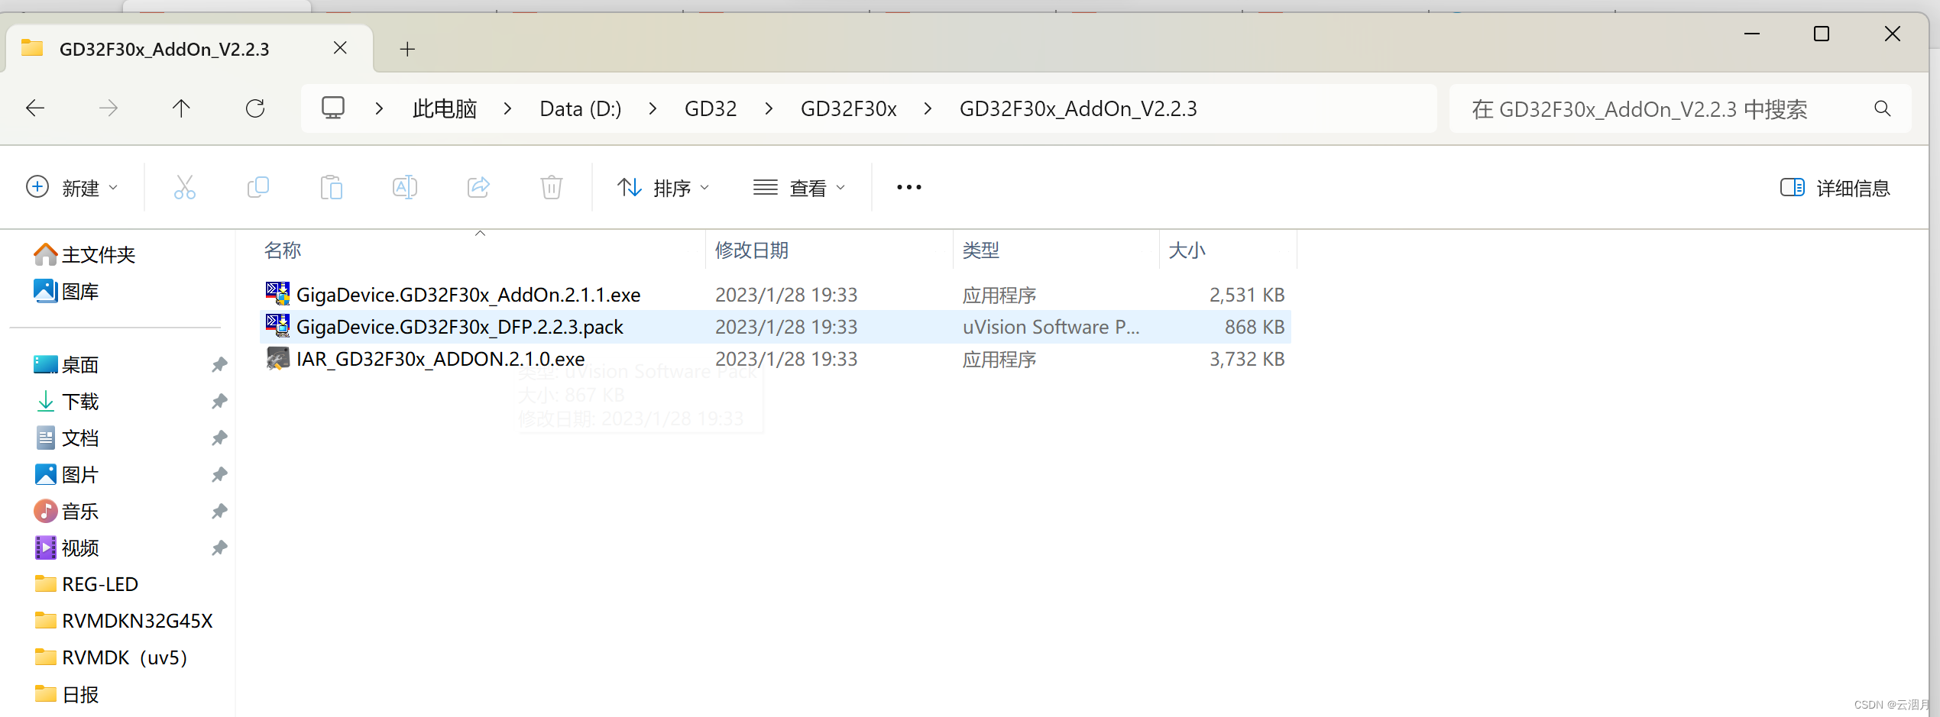Open 图片 pictures in sidebar
Viewport: 1940px width, 717px height.
[x=66, y=474]
